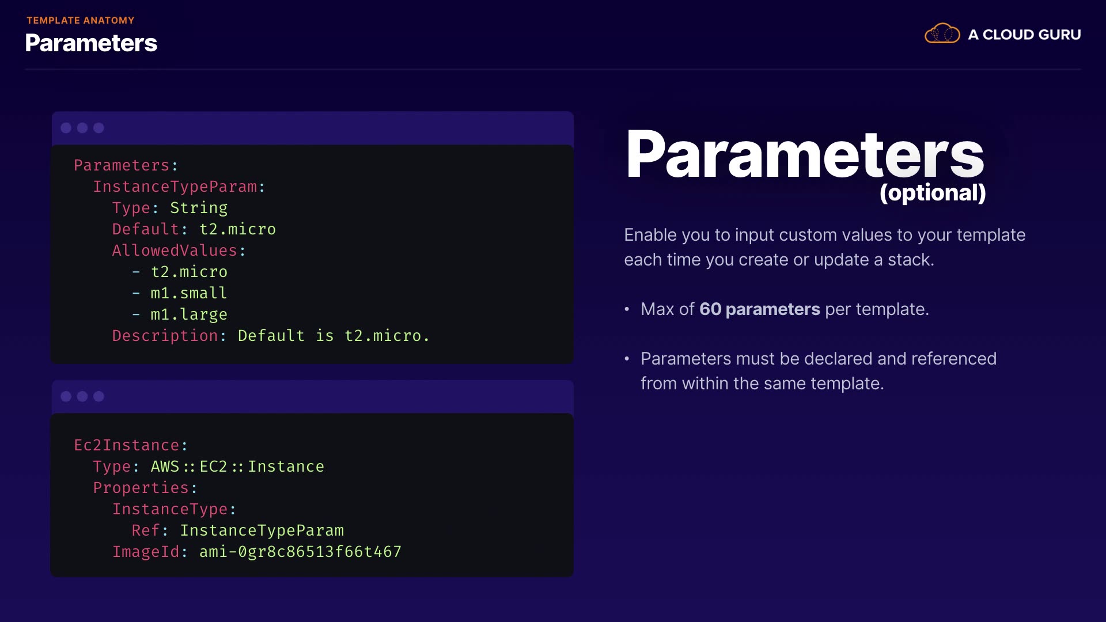Click the middle dot of the Ec2Instance code window
Viewport: 1106px width, 622px height.
point(82,396)
